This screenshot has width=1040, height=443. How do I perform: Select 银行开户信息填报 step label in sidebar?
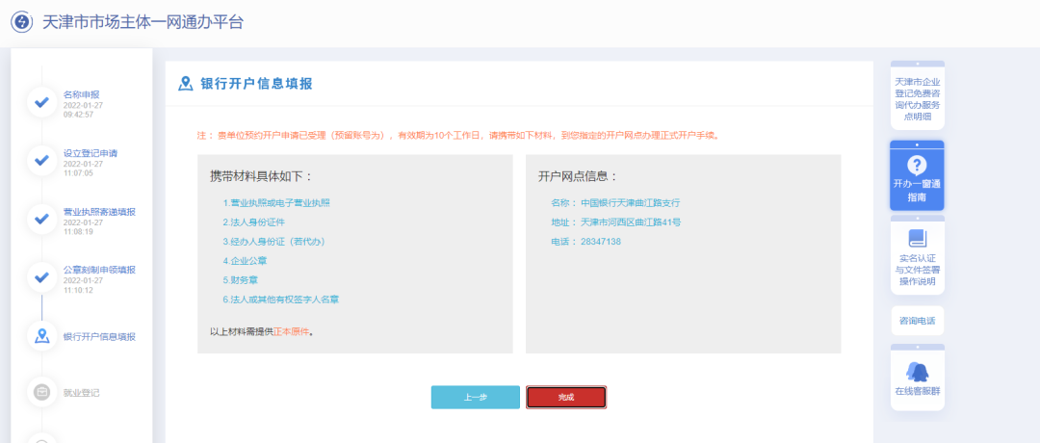(99, 337)
